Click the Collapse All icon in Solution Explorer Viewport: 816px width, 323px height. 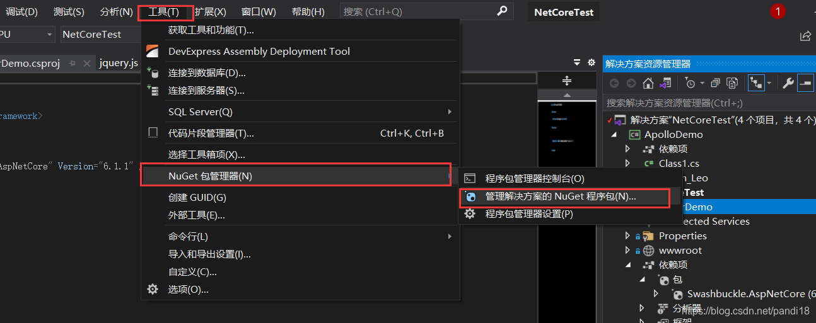pyautogui.click(x=715, y=83)
